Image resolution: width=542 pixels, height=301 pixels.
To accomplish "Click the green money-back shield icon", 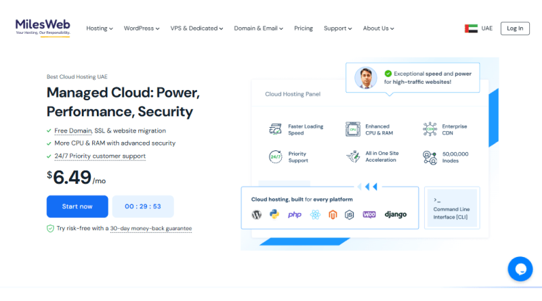I will tap(50, 229).
